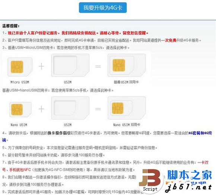Click the line 普通USIM+MicroUSIM双用卡
216x195 pixels.
(x=66, y=48)
